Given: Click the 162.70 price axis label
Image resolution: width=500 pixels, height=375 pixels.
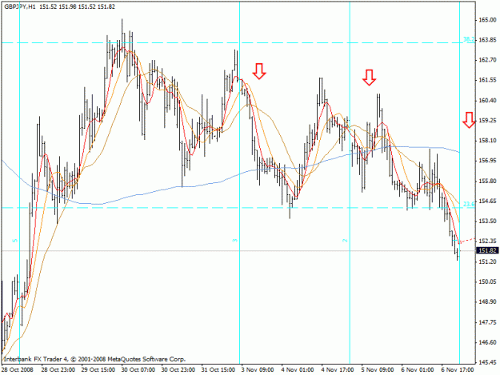Looking at the screenshot, I should 487,60.
